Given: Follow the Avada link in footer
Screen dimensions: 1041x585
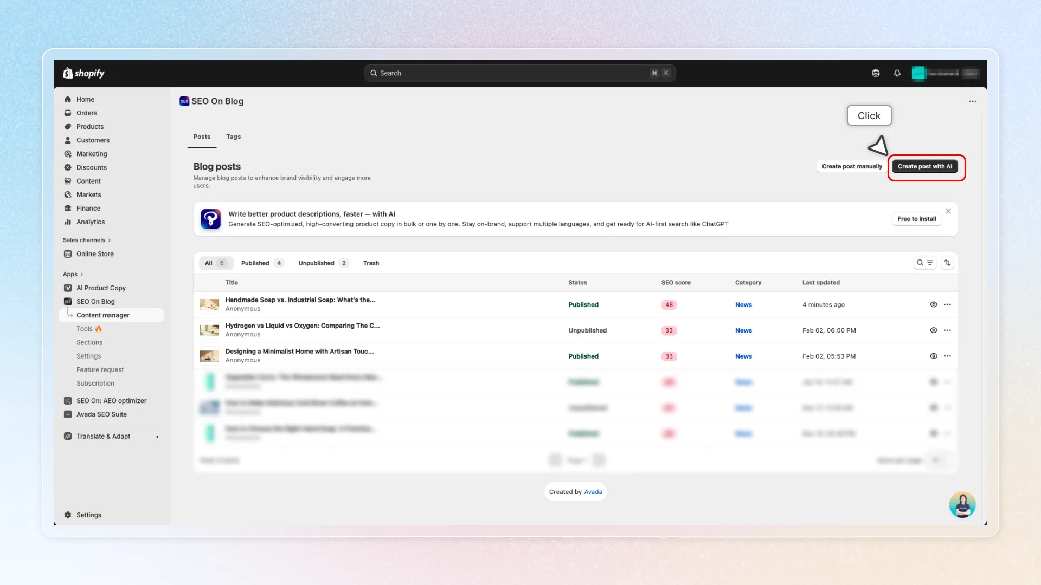Looking at the screenshot, I should pyautogui.click(x=593, y=492).
